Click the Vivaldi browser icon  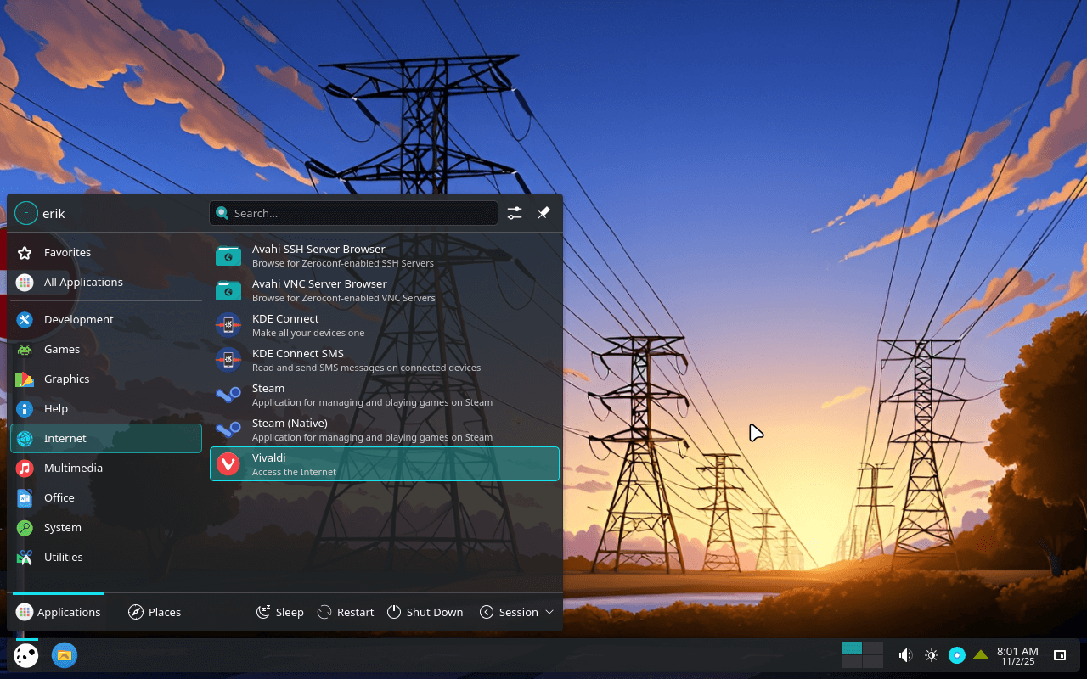[x=228, y=463]
